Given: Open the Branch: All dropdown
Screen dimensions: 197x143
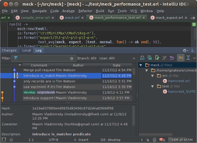Looking at the screenshot, I should tap(87, 58).
